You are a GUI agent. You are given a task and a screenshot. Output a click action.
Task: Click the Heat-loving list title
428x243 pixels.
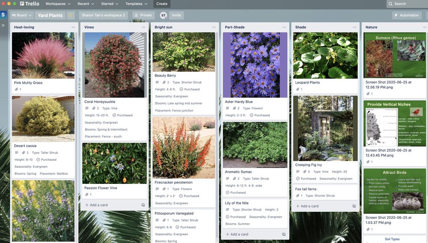[24, 27]
